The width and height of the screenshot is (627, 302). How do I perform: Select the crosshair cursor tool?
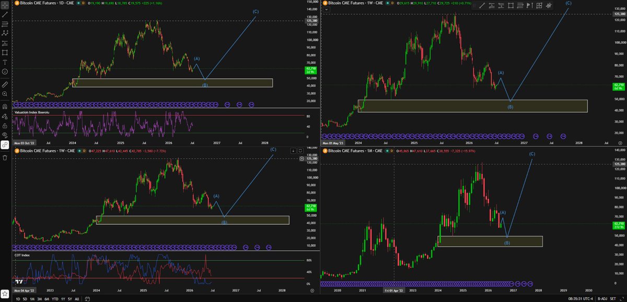(5, 5)
